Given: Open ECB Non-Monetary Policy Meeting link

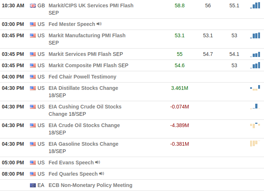Looking at the screenshot, I should point(90,185).
